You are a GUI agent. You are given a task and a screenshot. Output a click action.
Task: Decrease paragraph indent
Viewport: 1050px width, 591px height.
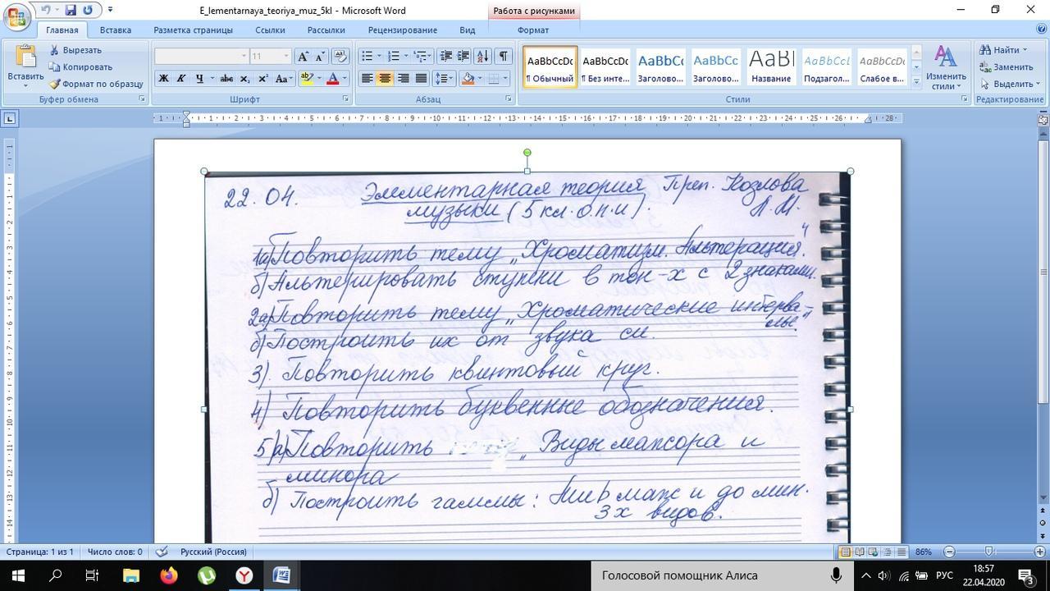pos(445,56)
